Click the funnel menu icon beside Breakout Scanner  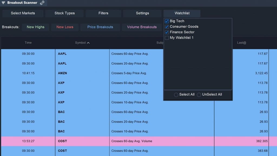pyautogui.click(x=4, y=3)
